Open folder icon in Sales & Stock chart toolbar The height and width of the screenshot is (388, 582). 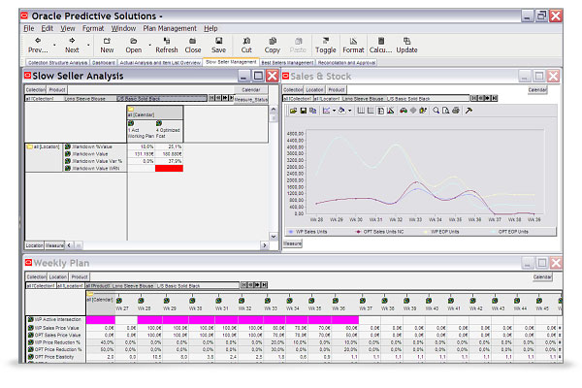[x=293, y=111]
